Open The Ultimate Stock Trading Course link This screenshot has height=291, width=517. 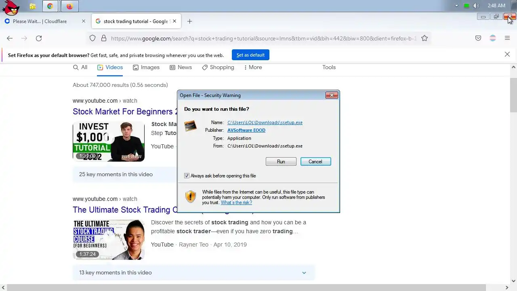pyautogui.click(x=125, y=210)
